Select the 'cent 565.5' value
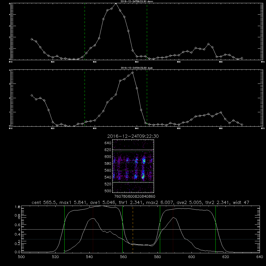This screenshot has width=266, height=266. [x=44, y=202]
